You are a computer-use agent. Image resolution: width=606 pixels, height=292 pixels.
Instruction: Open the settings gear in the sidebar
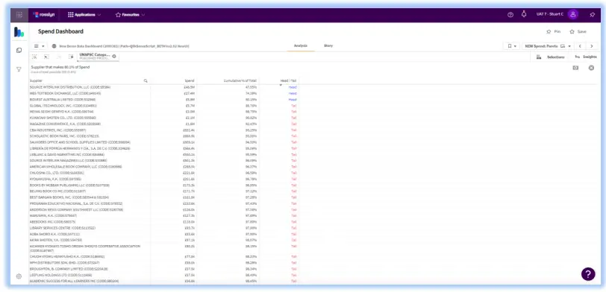click(19, 276)
